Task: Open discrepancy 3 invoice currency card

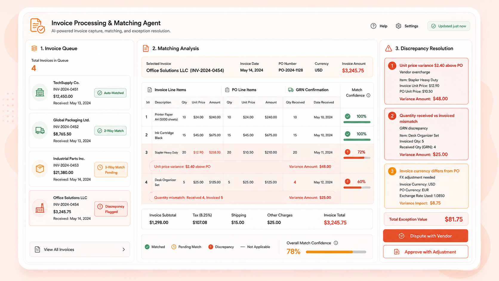Action: pos(426,186)
